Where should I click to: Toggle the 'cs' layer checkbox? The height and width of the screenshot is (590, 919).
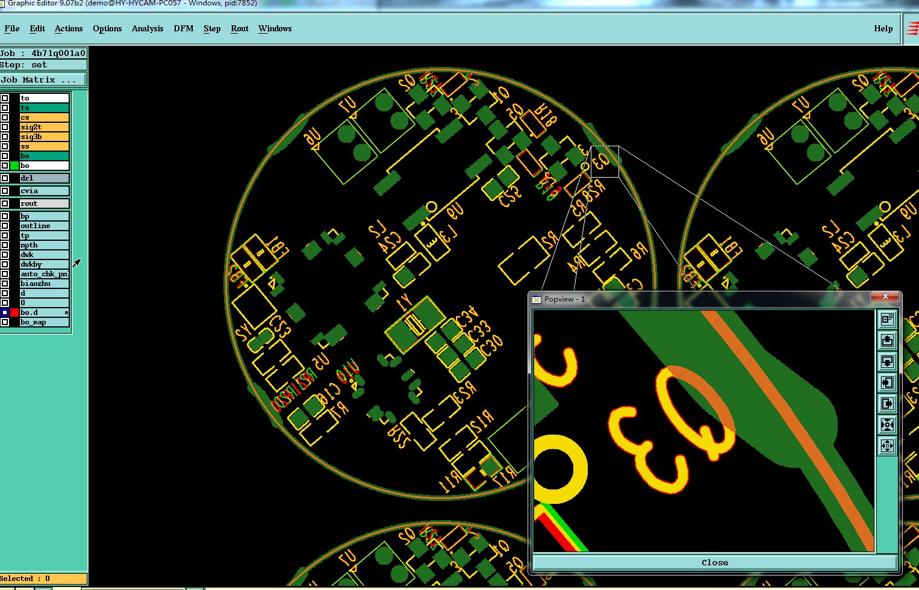click(5, 117)
